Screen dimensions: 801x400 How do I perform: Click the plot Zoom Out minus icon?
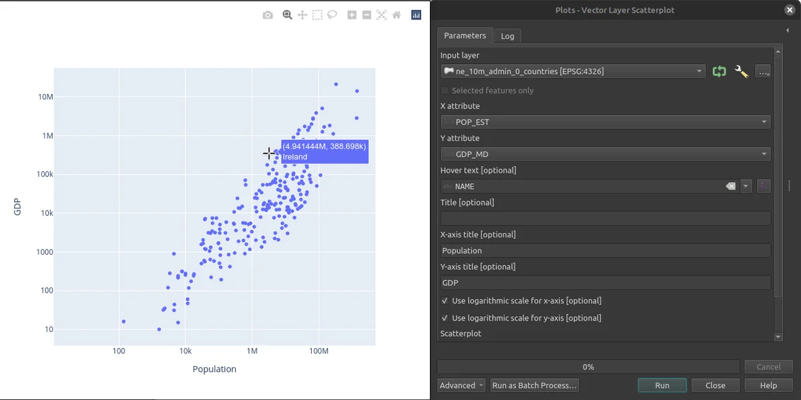click(366, 15)
